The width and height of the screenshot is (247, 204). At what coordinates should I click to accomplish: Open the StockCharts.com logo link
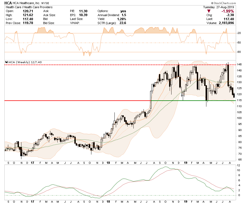click(x=223, y=3)
